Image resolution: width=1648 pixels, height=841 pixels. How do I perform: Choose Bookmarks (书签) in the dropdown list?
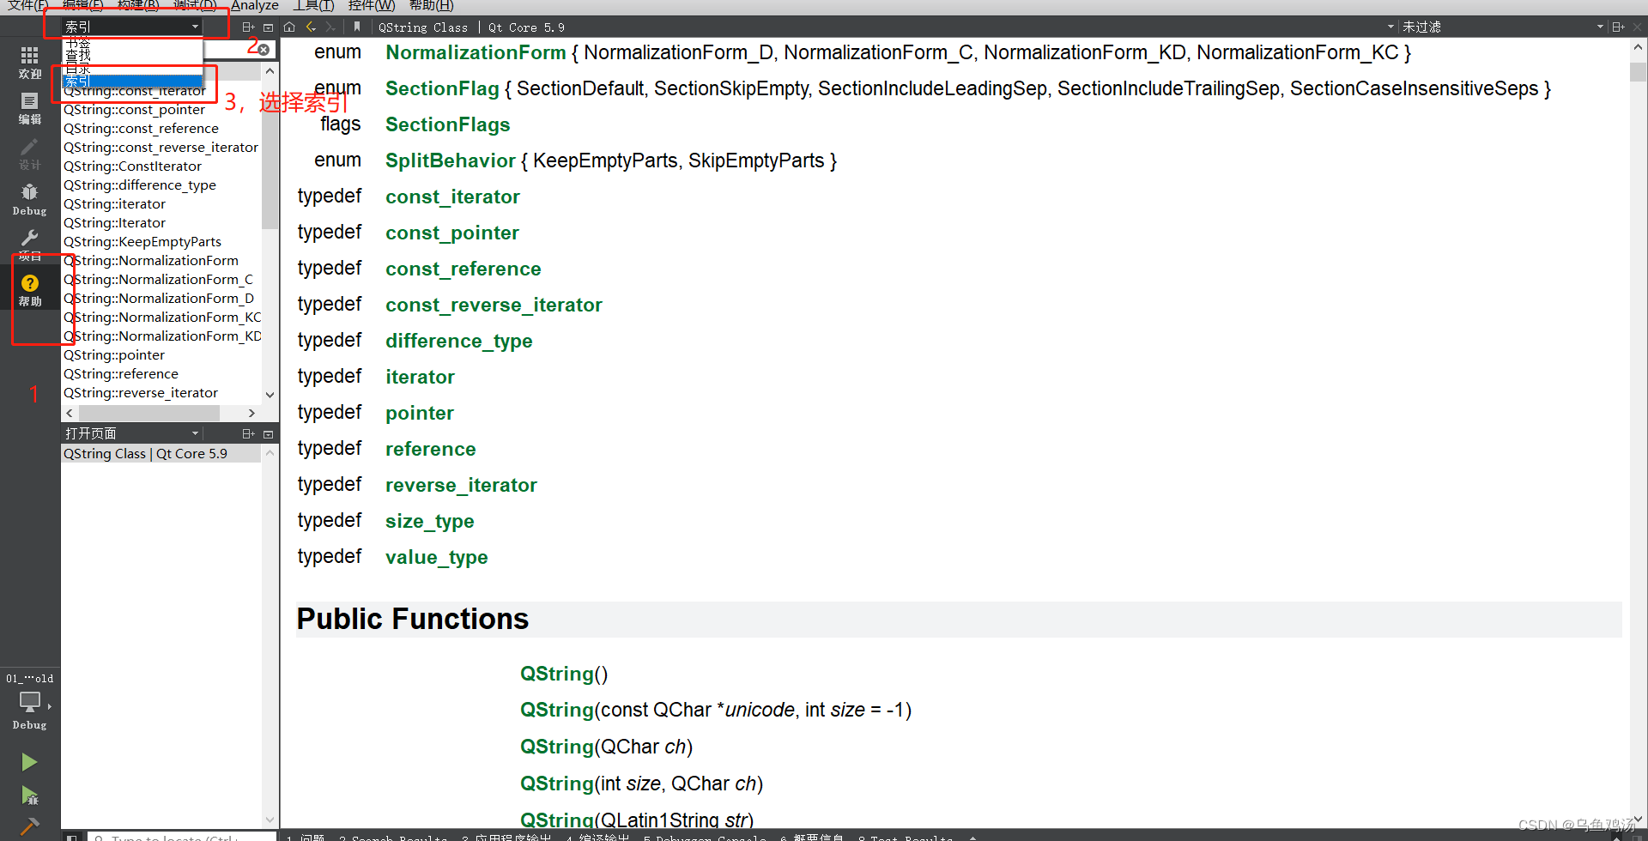pos(132,43)
